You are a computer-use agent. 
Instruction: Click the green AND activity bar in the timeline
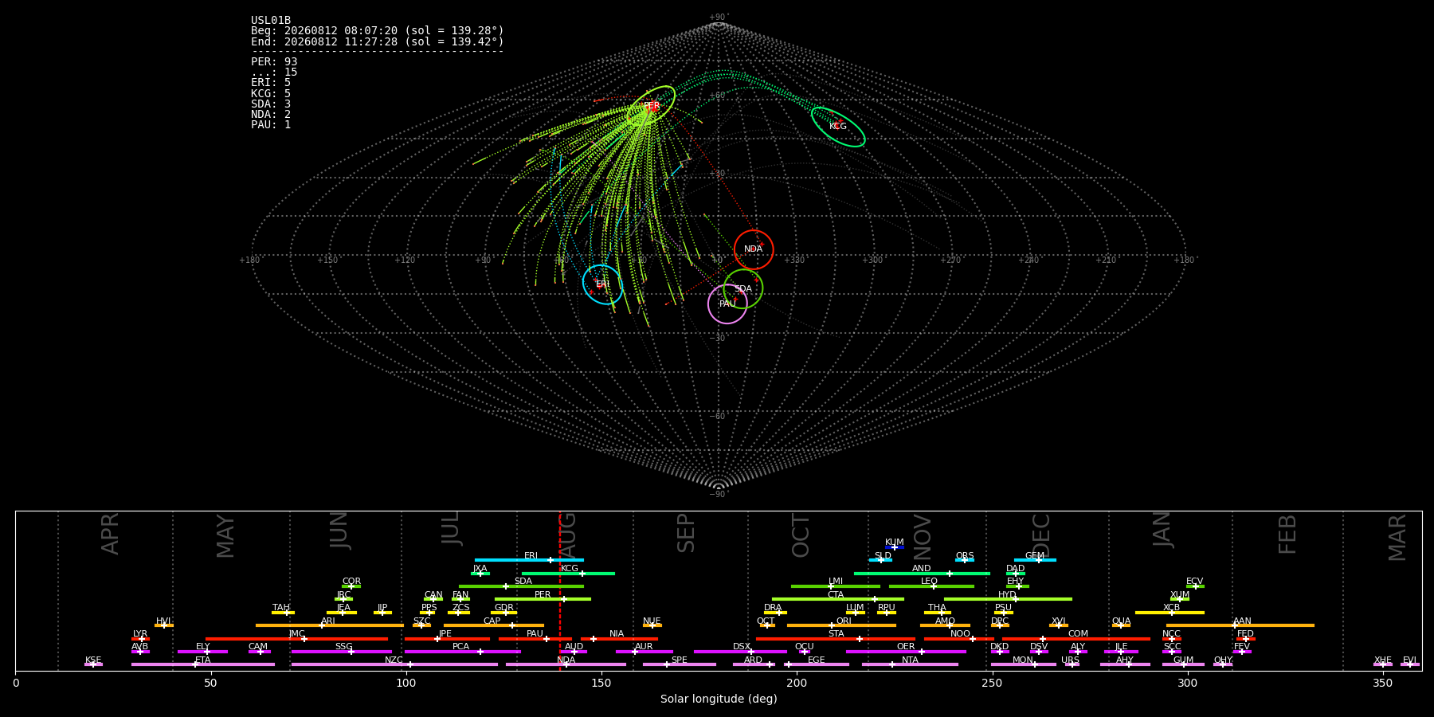pos(922,573)
